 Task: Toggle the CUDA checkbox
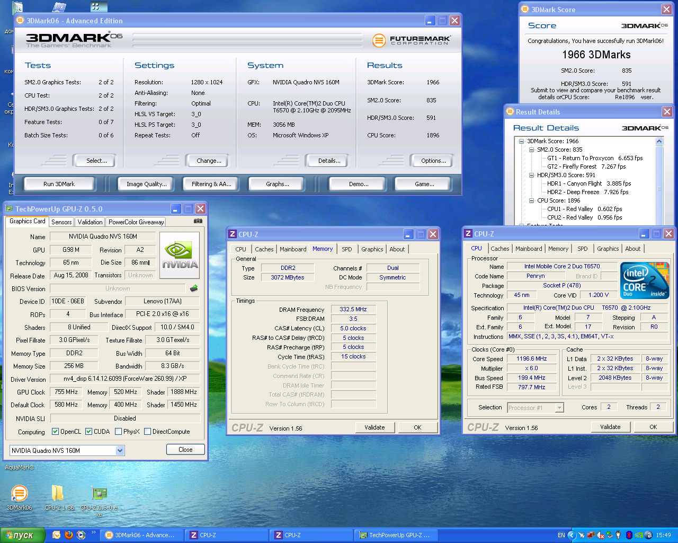click(88, 431)
